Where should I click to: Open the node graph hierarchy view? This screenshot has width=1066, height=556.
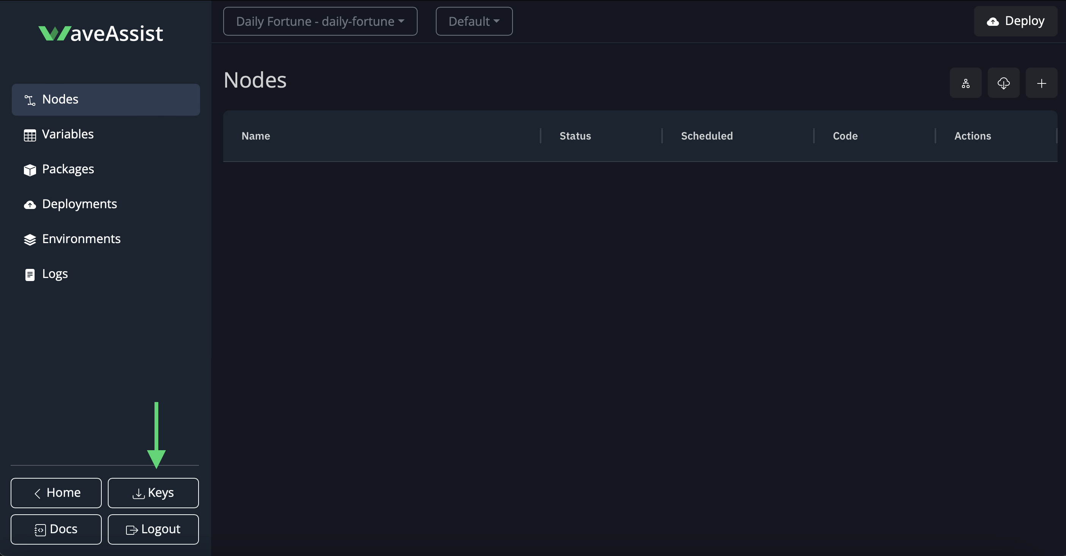click(x=965, y=83)
